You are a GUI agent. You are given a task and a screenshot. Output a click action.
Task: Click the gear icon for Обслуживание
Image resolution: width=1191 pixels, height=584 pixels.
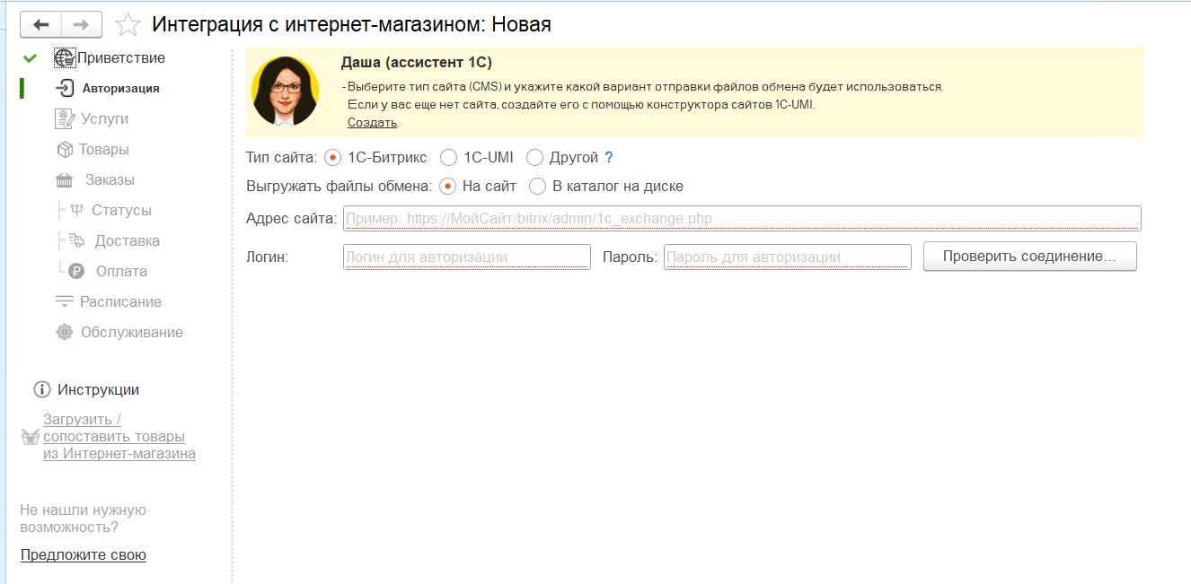coord(65,332)
